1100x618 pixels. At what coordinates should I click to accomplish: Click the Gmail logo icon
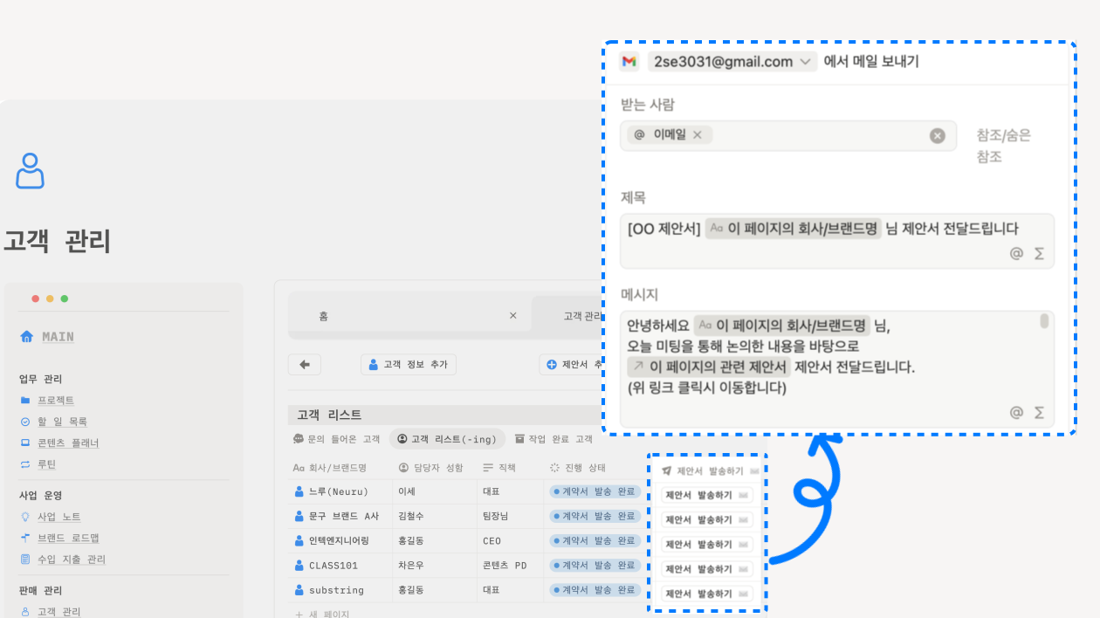tap(629, 62)
